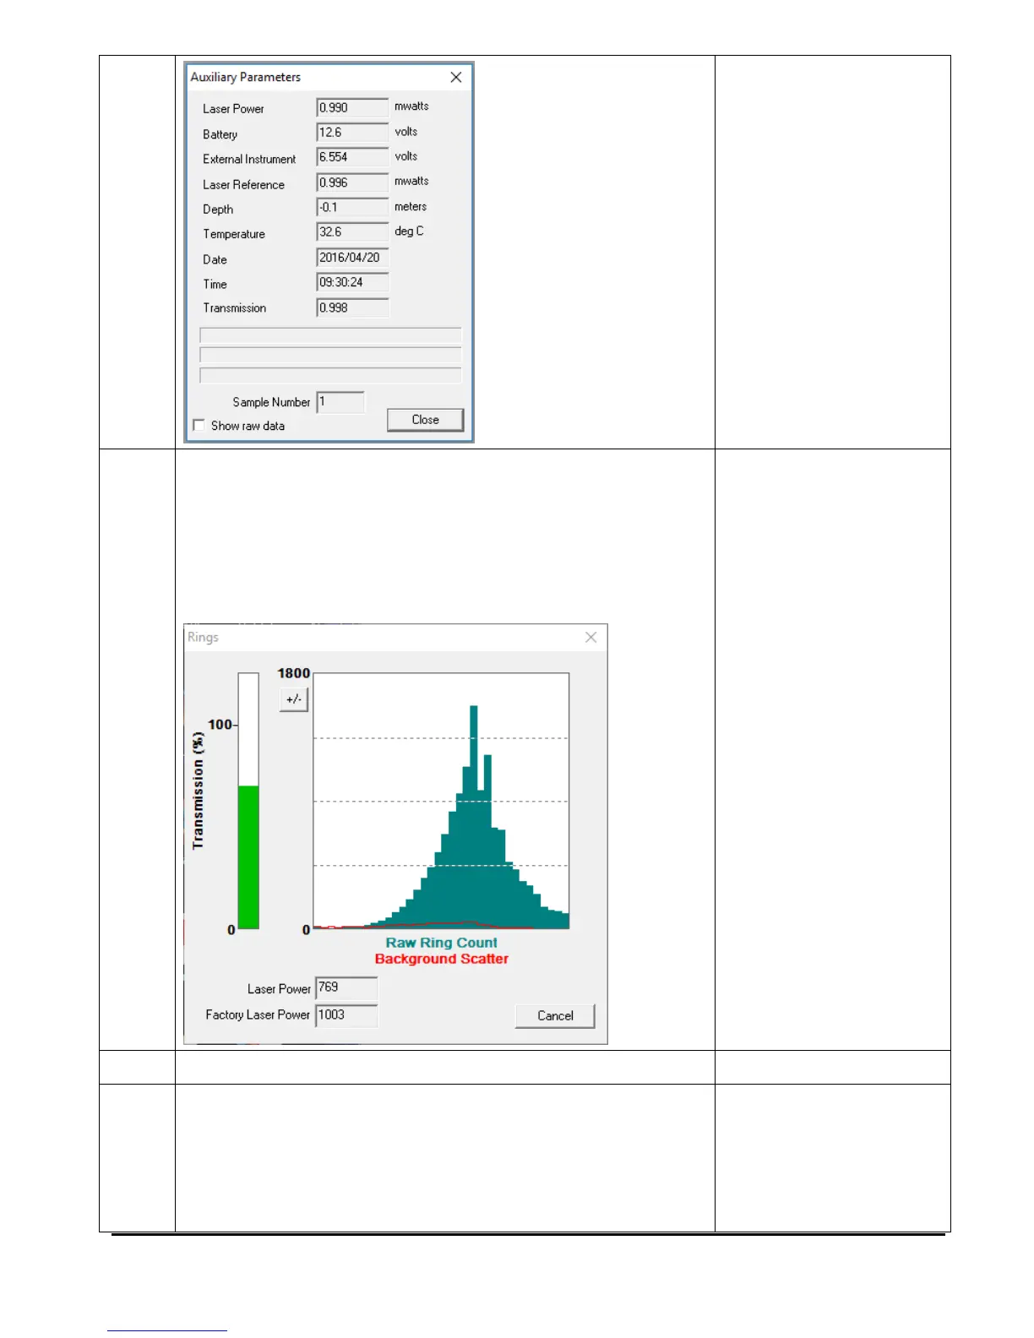Select the External Instrument field 6.554
Screen dimensions: 1034x1338
352,157
